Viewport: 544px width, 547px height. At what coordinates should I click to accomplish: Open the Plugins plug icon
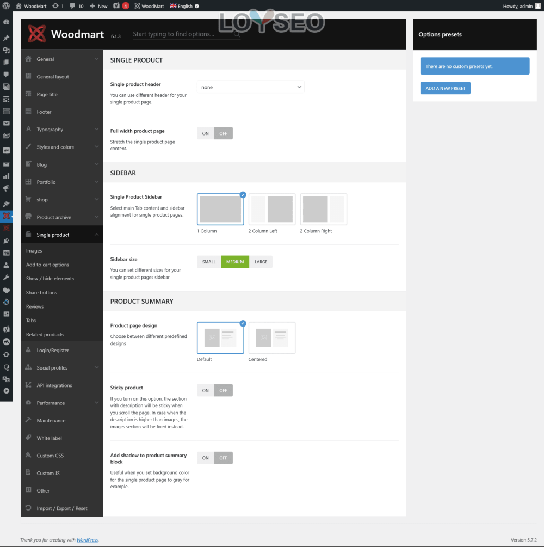click(6, 241)
